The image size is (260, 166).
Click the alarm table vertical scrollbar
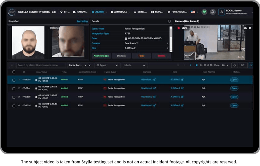click(x=253, y=93)
